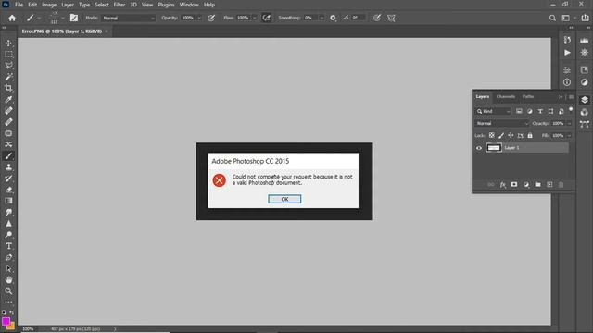The image size is (593, 333).
Task: Set the foreground color magenta swatch
Action: click(x=6, y=321)
